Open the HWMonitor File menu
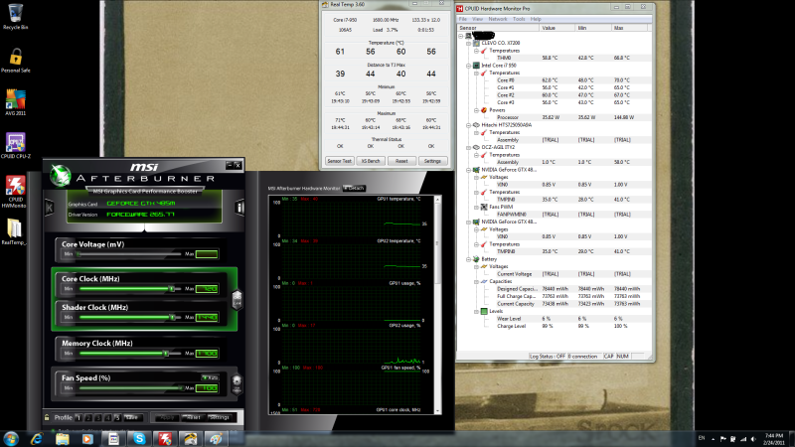Viewport: 795px width, 447px height. click(463, 19)
